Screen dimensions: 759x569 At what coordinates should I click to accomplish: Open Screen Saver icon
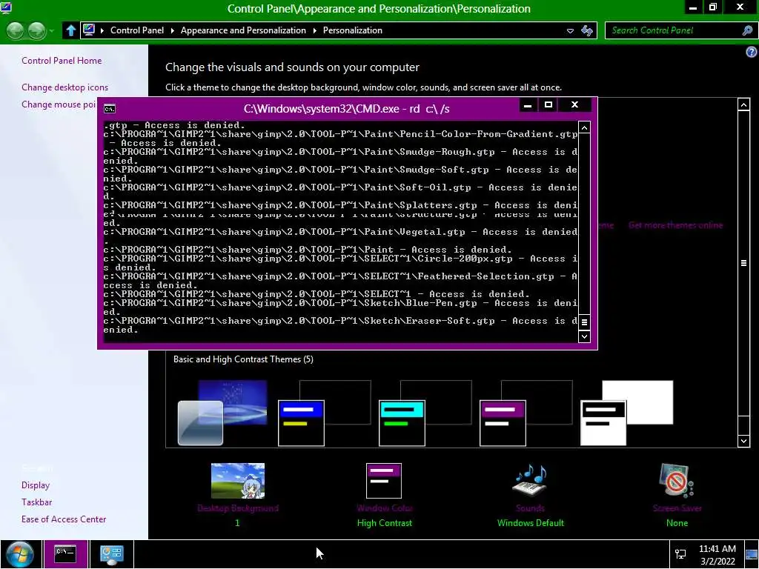click(x=677, y=480)
